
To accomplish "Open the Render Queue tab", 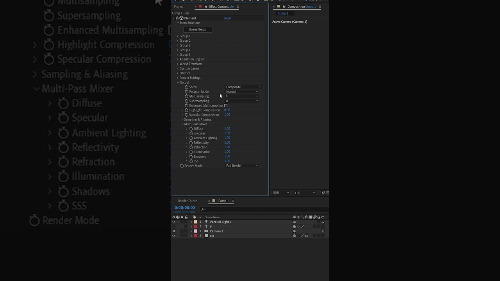I will 187,201.
